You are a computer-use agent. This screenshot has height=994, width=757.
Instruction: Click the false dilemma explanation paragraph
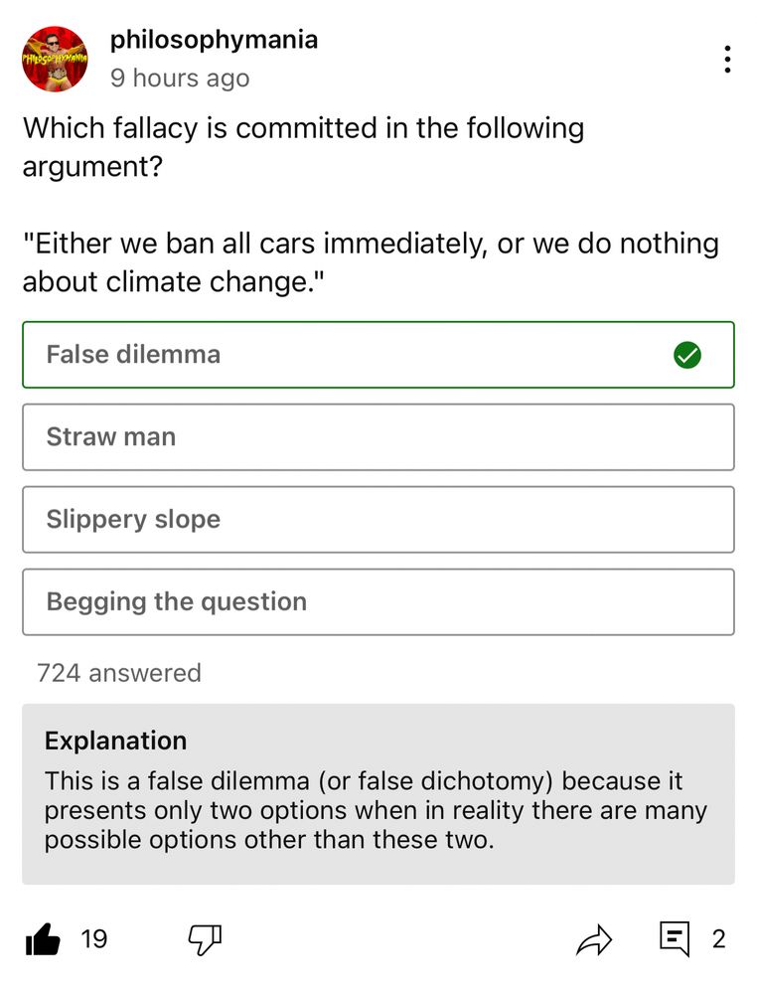click(376, 810)
